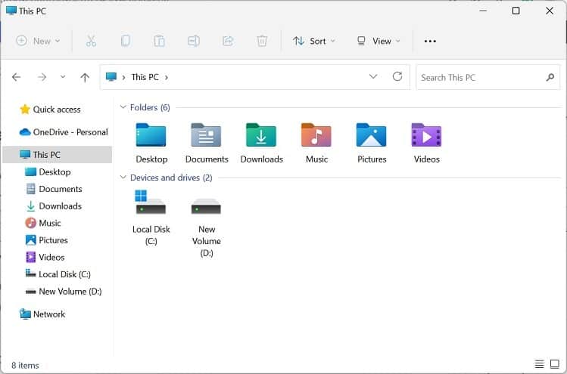Open the Sort options dropdown
Viewport: 567px width, 374px height.
coord(314,41)
